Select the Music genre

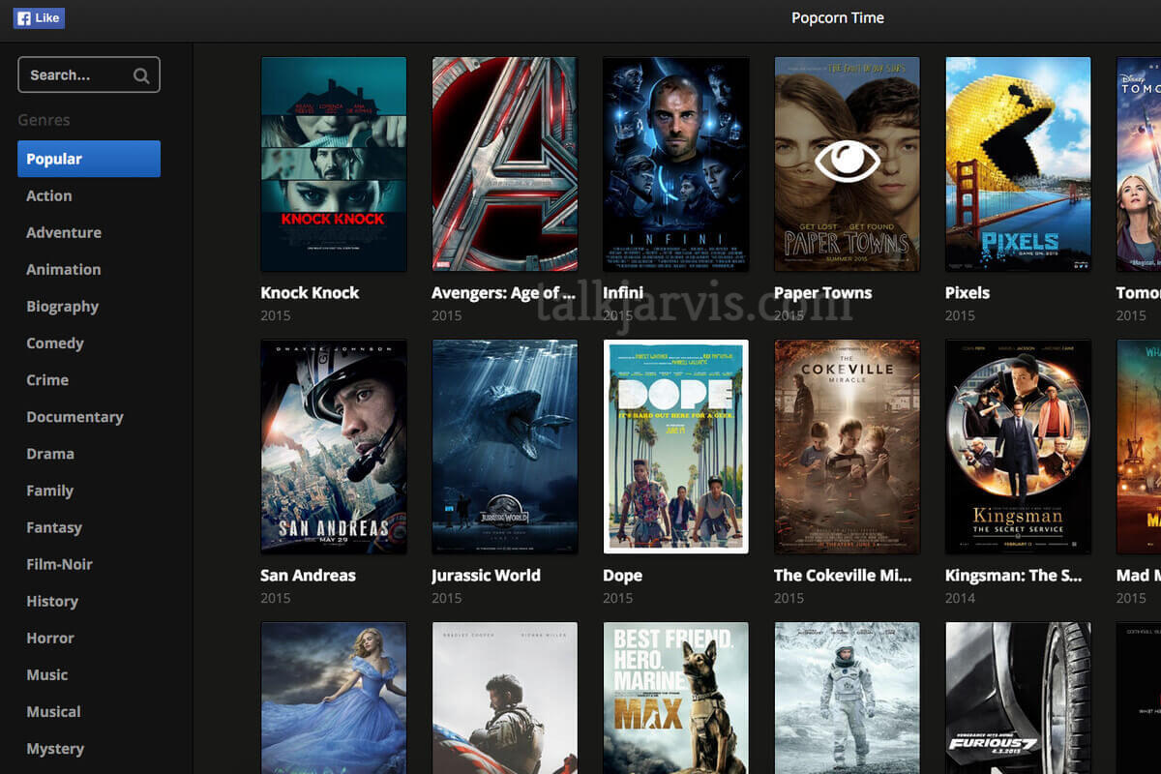(47, 674)
